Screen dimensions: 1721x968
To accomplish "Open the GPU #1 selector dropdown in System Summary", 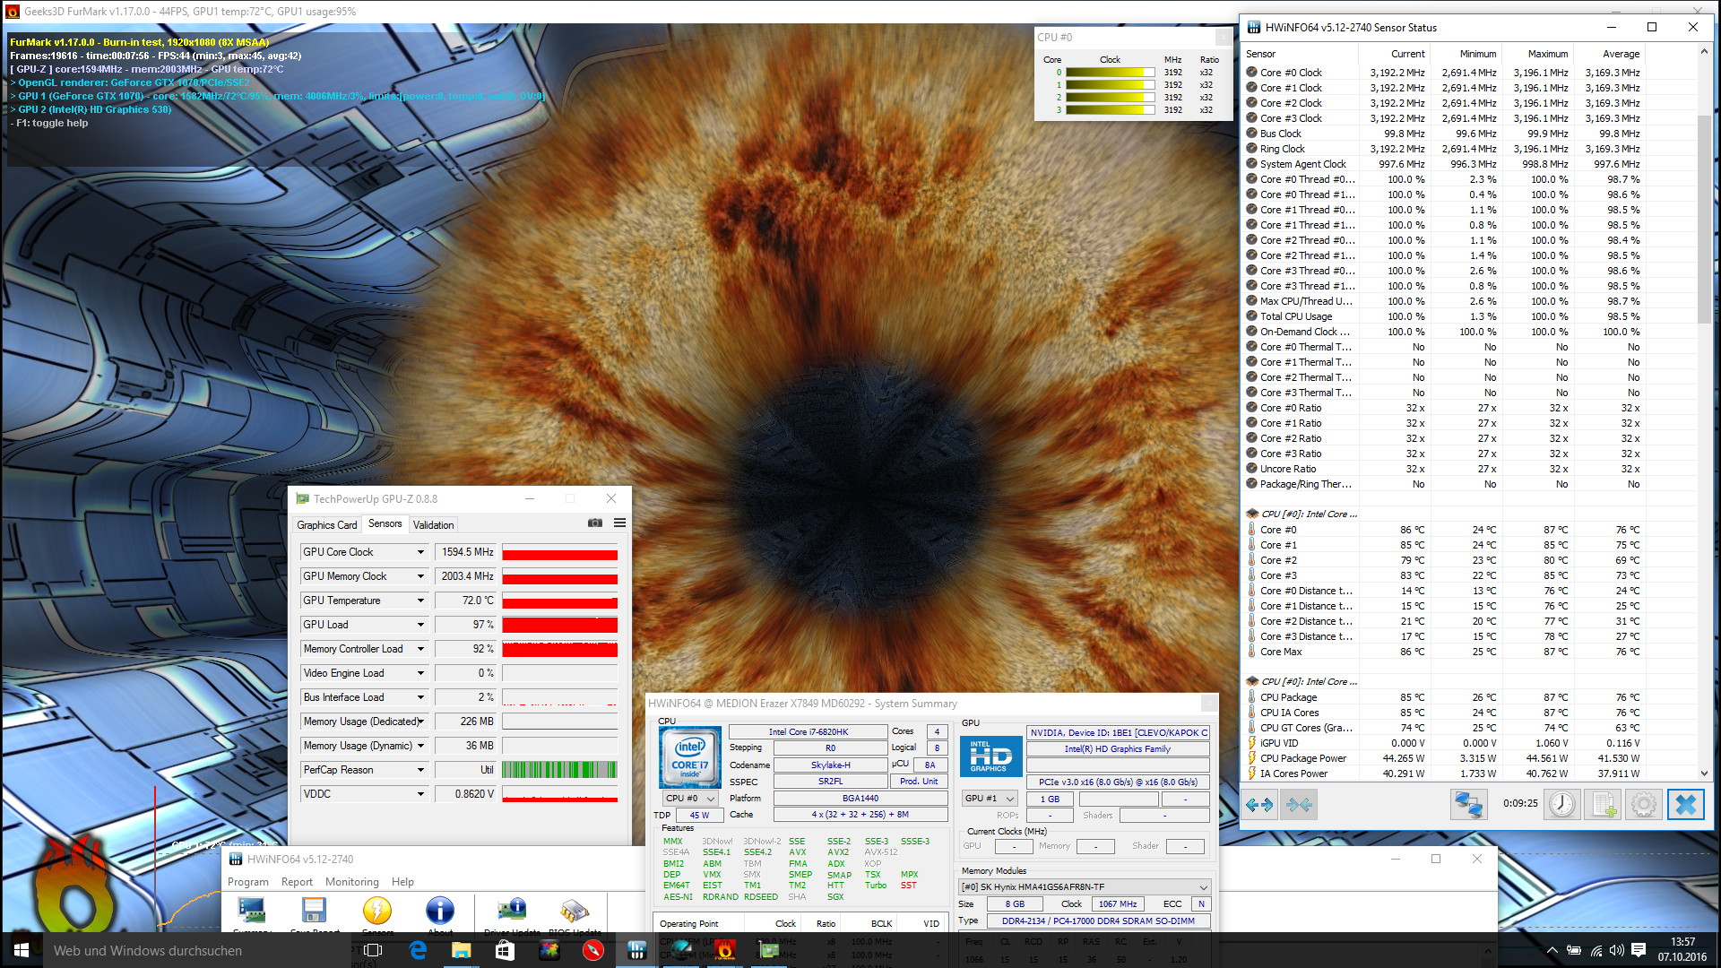I will tap(990, 798).
